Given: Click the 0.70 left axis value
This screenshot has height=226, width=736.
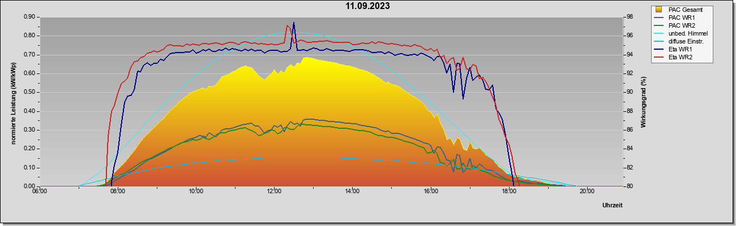Looking at the screenshot, I should pyautogui.click(x=29, y=55).
